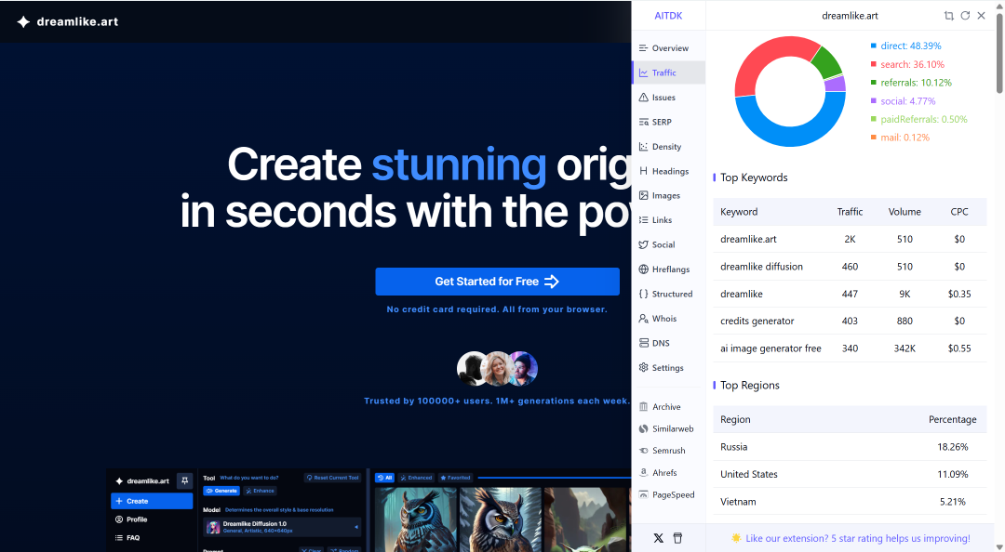
Task: Open the Links list icon
Action: coord(644,219)
